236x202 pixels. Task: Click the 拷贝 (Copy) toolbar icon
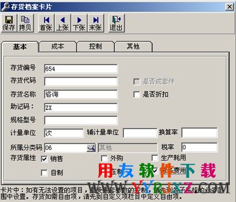point(26,23)
